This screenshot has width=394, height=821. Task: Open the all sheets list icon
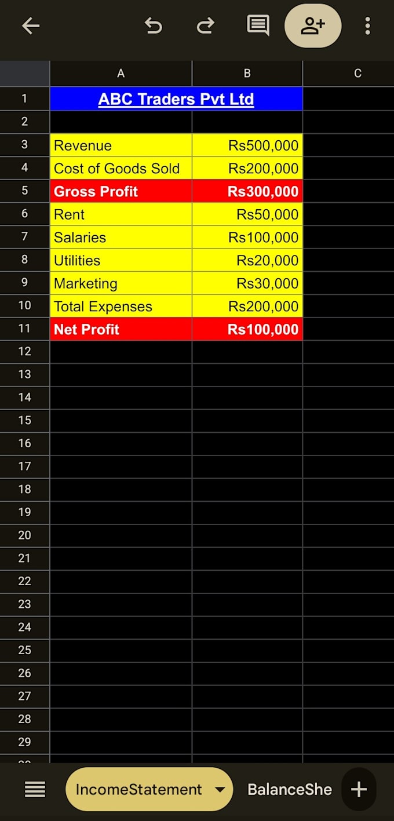pyautogui.click(x=35, y=789)
